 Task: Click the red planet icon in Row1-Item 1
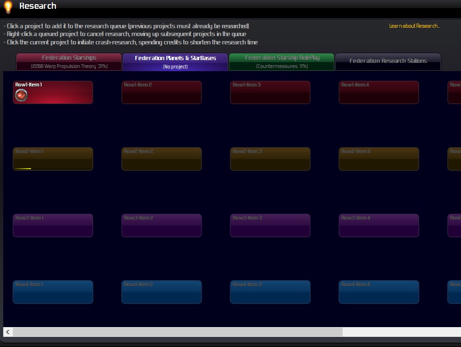[x=21, y=95]
